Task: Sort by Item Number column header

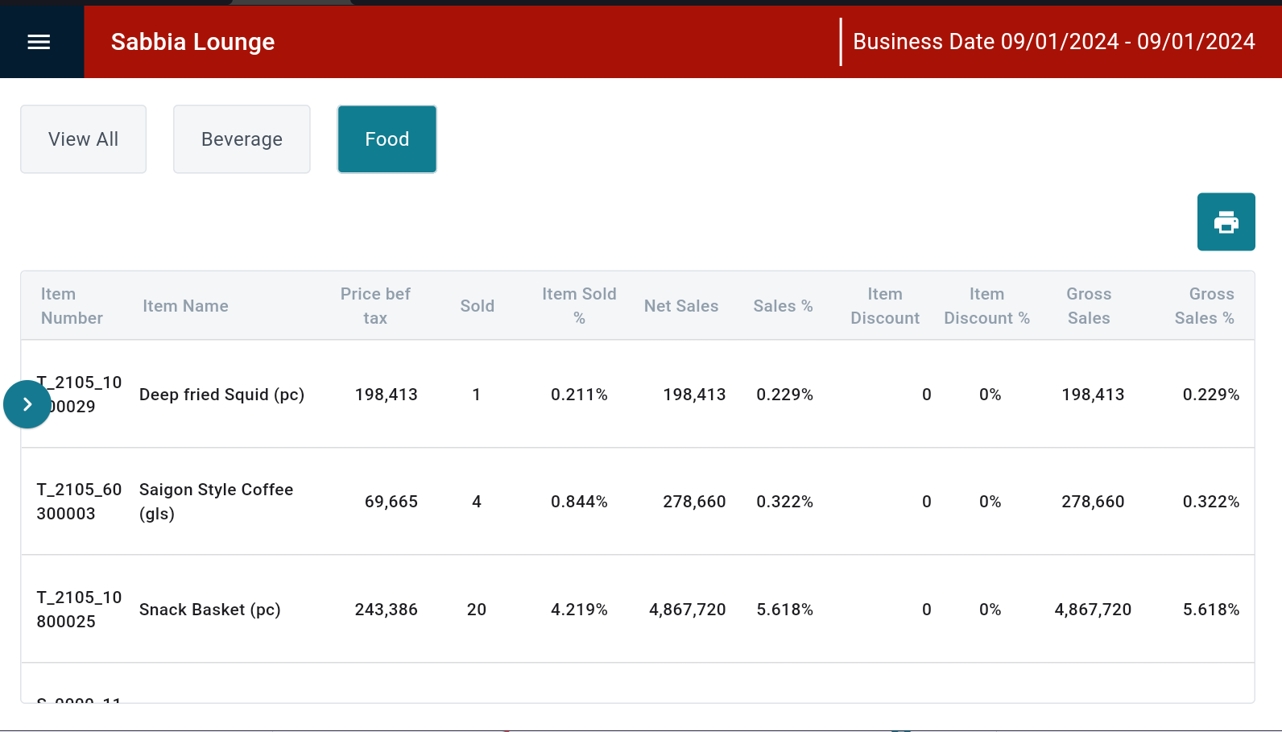Action: pos(72,306)
